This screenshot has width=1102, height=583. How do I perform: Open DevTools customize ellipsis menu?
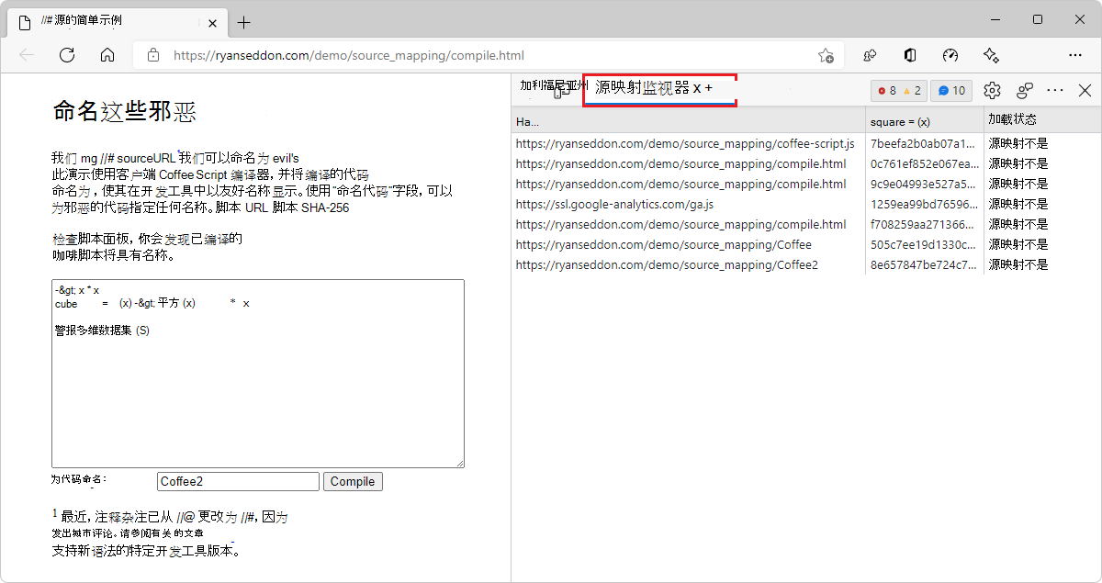[1055, 90]
